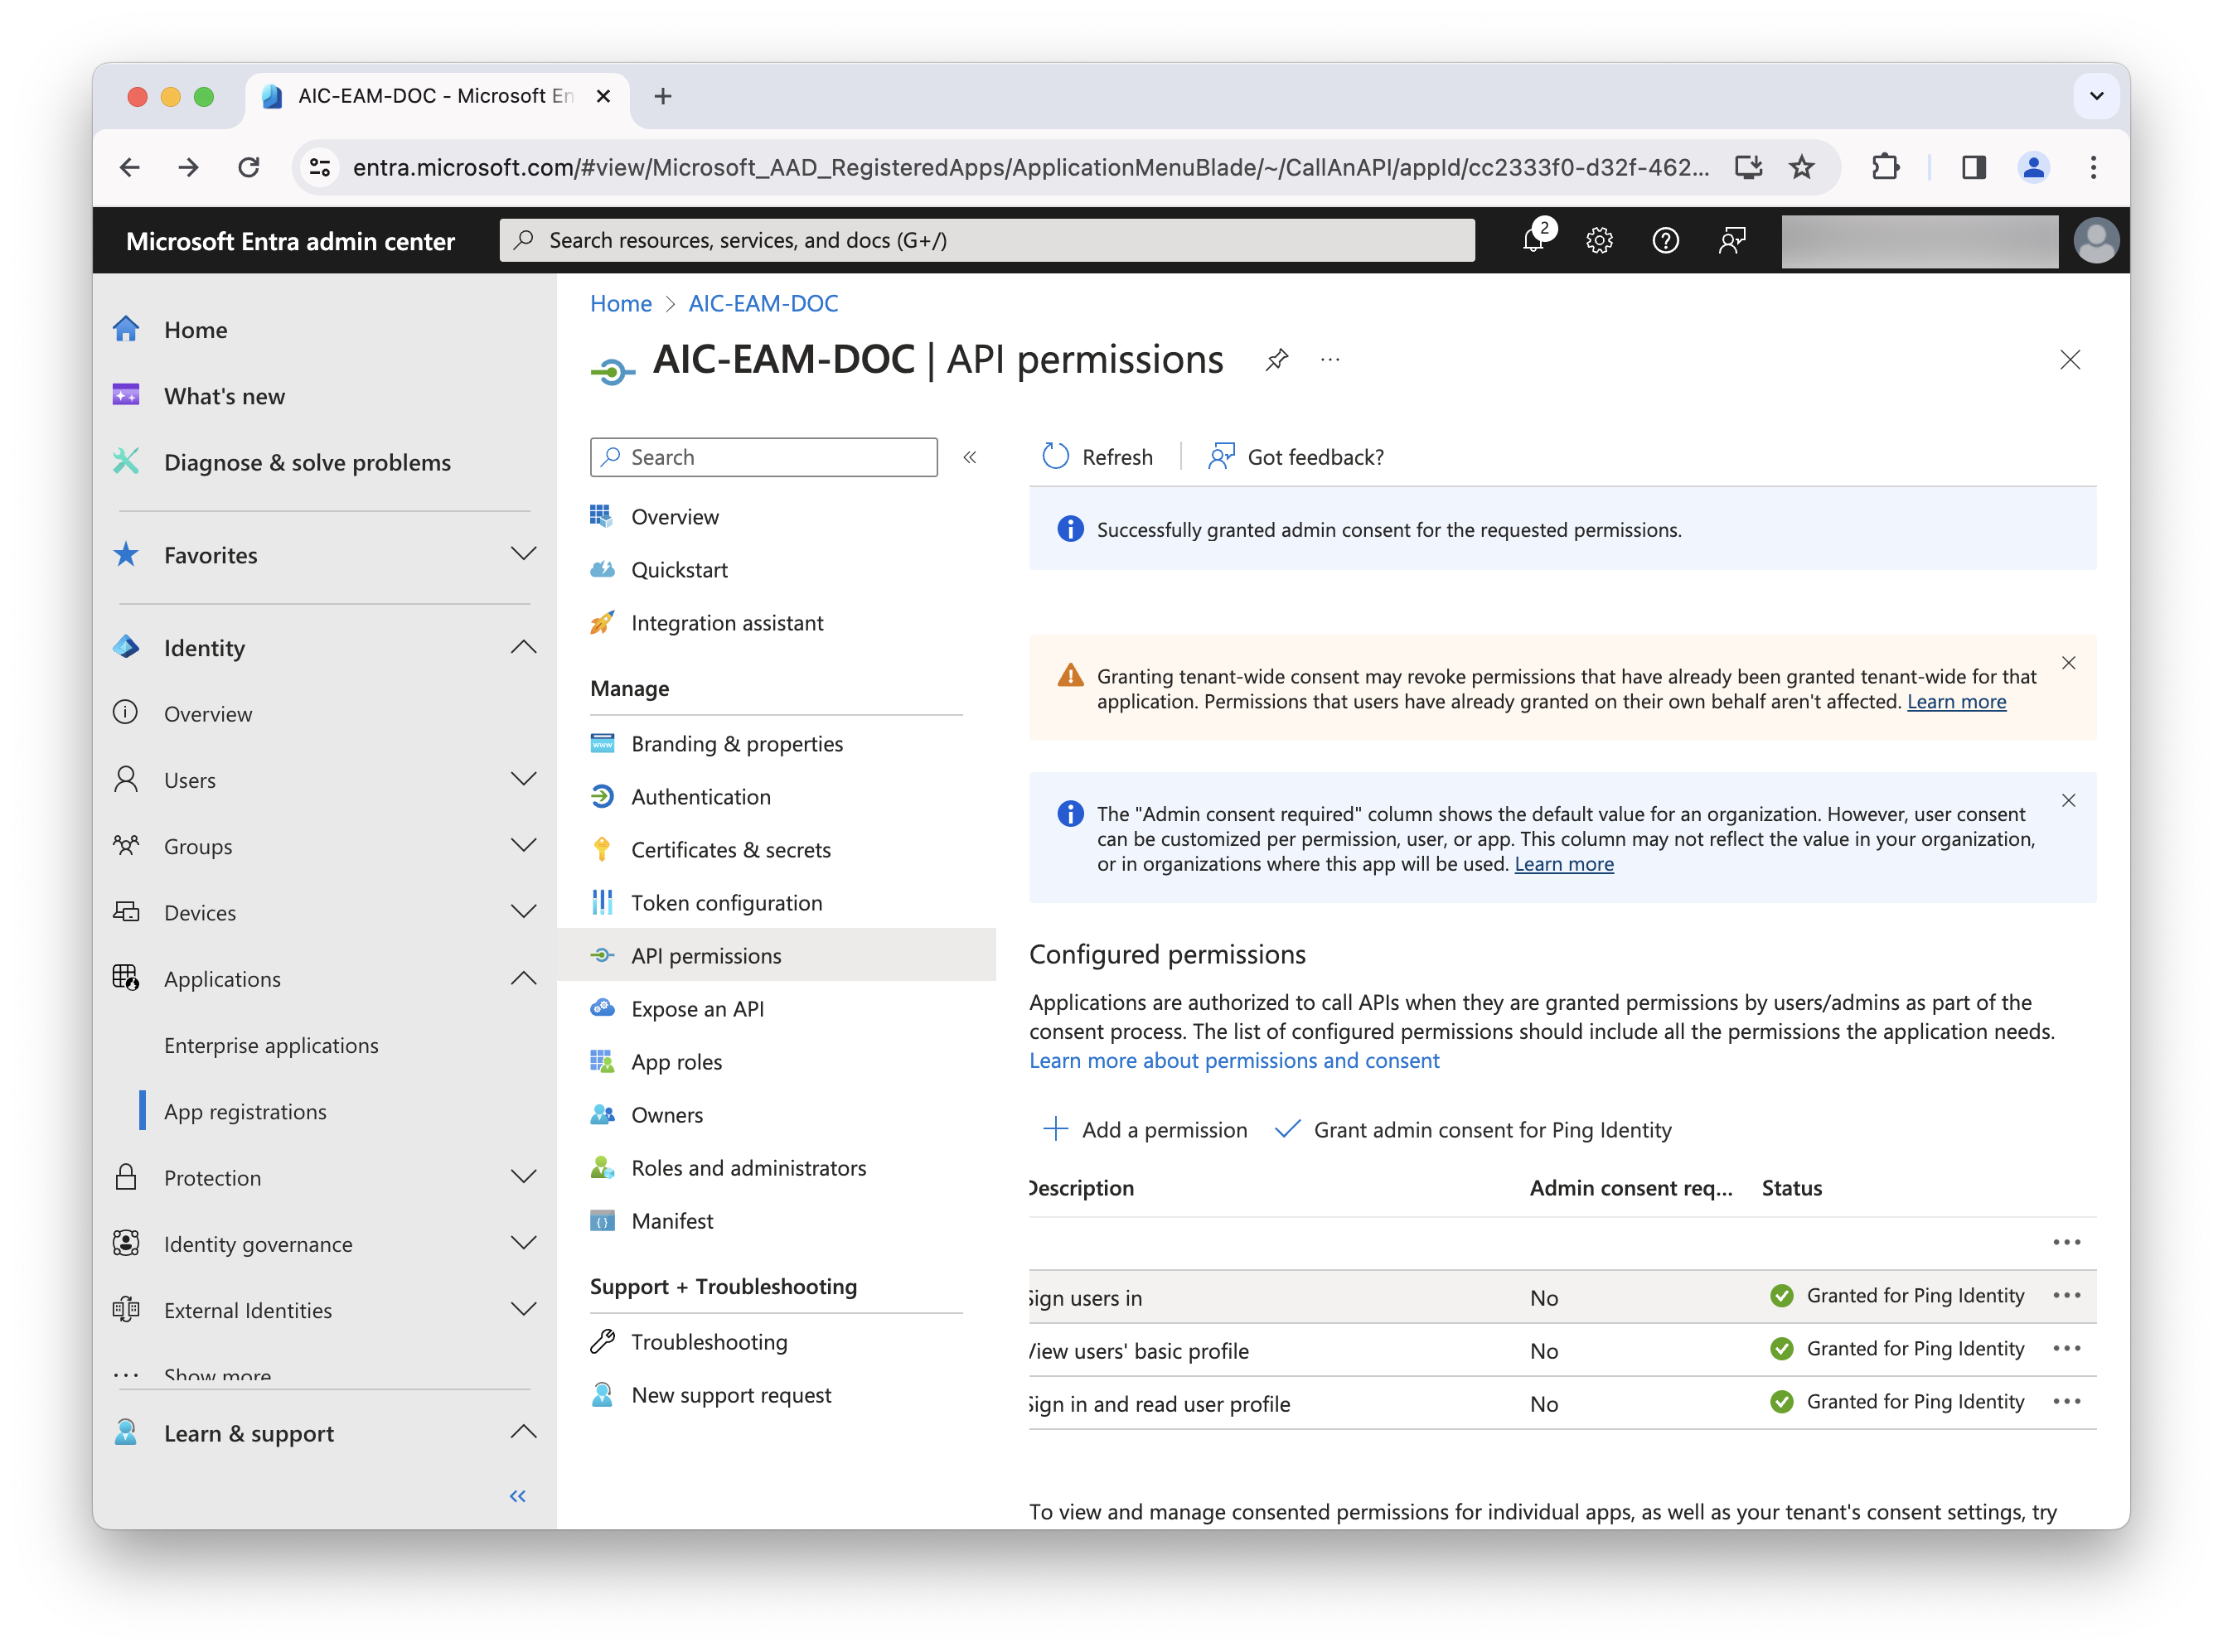Open the Manifest editor icon

(x=603, y=1220)
